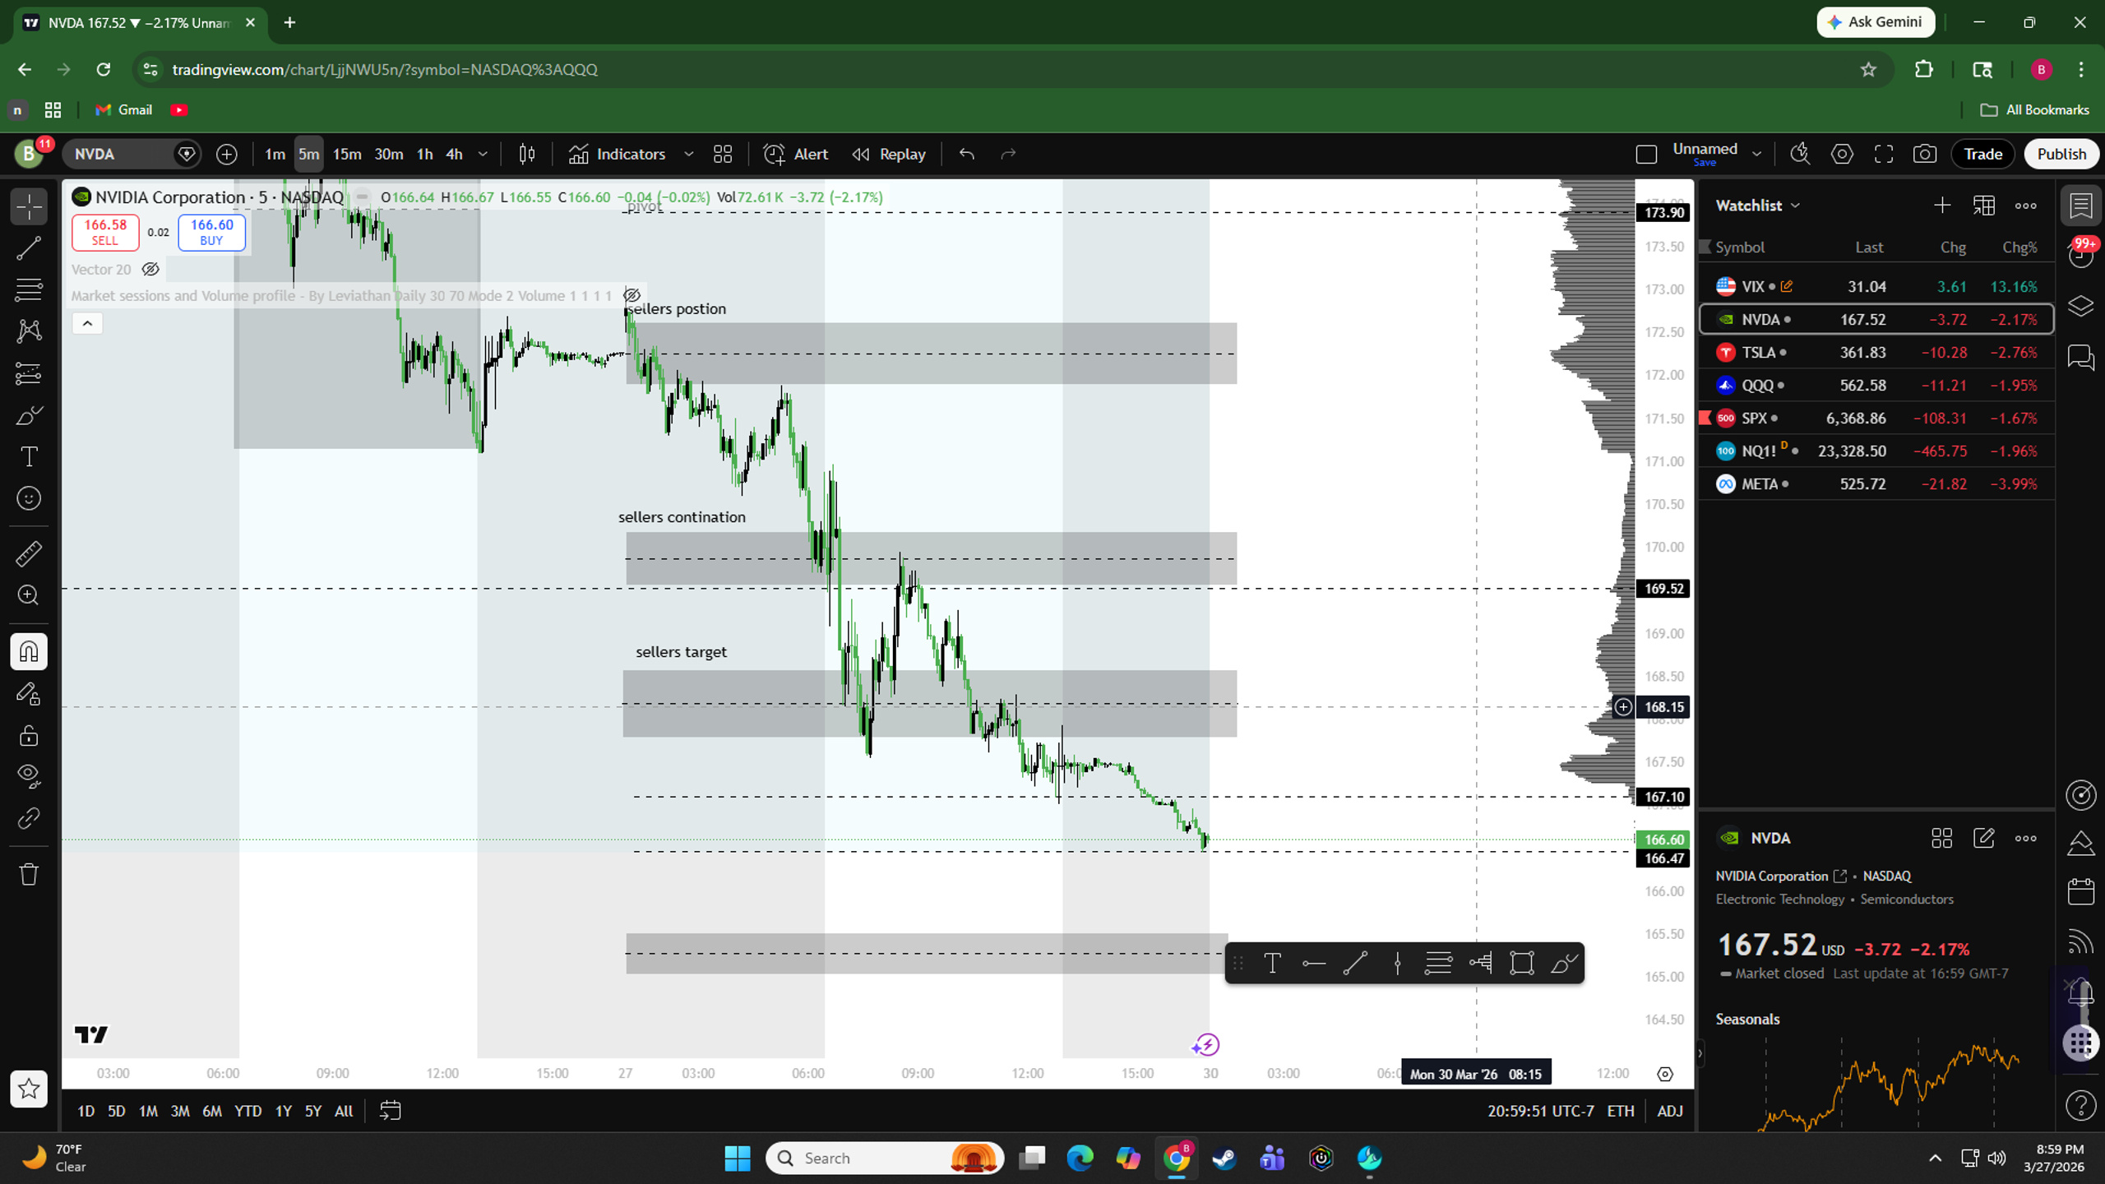Collapse the indicator legend arrow
This screenshot has height=1184, width=2105.
click(x=87, y=323)
